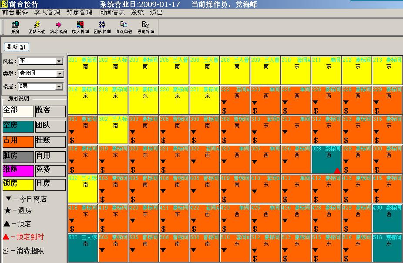Expand the 楼层 floor dropdown
Image resolution: width=403 pixels, height=263 pixels.
(x=59, y=87)
